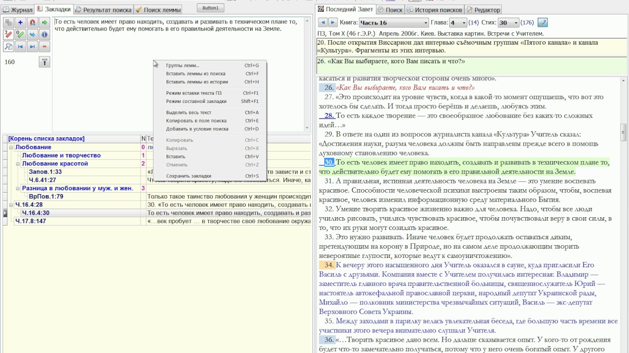Click the move-up arrow icon beside 160
Screen dimensions: 629x353
(44, 62)
